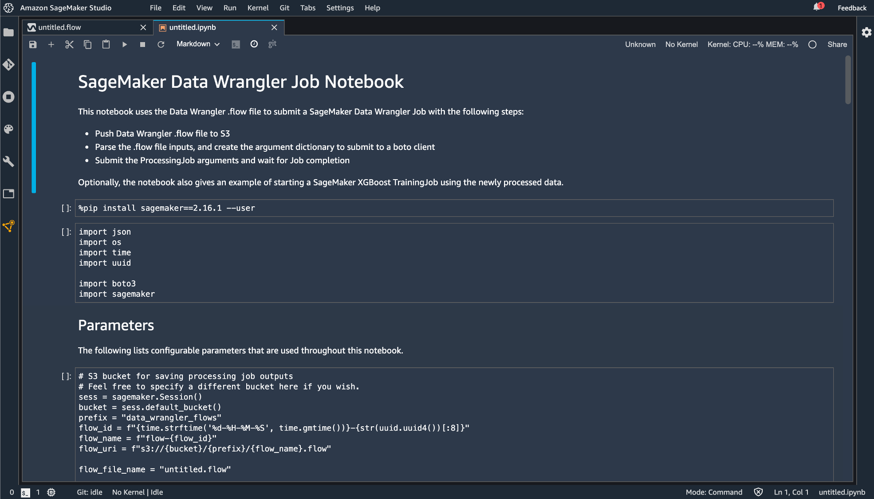This screenshot has width=874, height=499.
Task: Run the selected cell with play icon
Action: tap(125, 44)
